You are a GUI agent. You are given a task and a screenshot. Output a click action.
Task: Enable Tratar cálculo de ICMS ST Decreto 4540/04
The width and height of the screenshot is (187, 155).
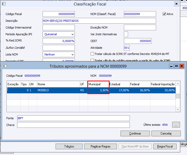(x=92, y=54)
